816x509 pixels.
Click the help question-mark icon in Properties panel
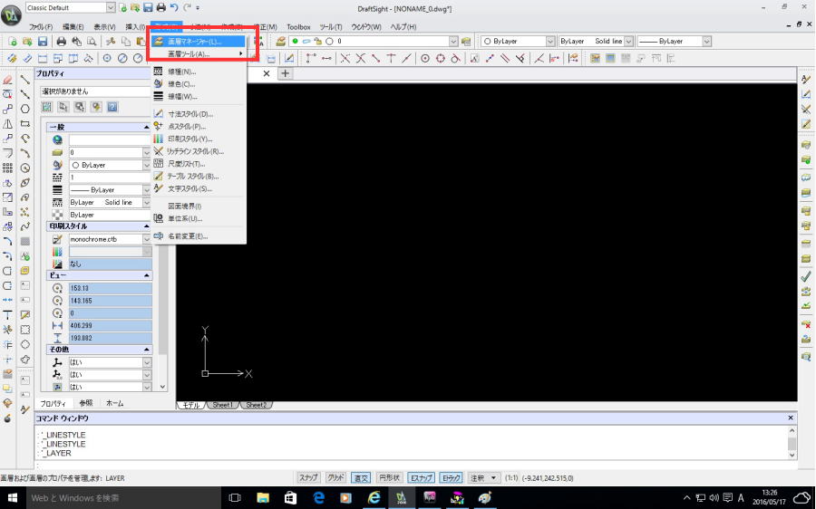click(112, 107)
